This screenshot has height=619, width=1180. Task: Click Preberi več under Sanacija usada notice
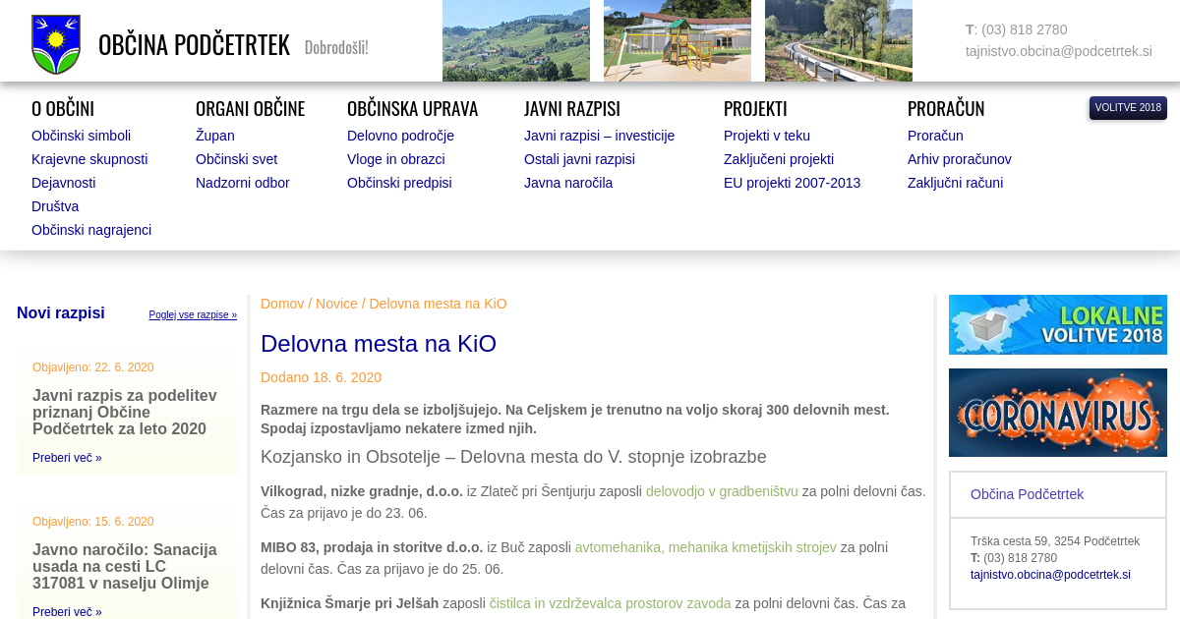tap(67, 612)
